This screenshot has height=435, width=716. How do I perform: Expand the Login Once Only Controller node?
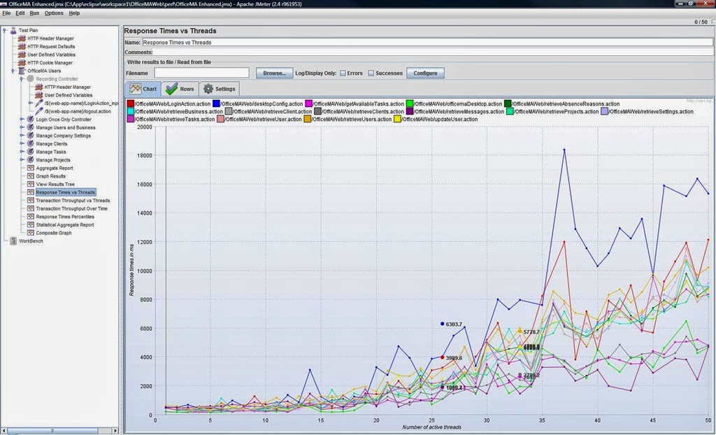22,120
